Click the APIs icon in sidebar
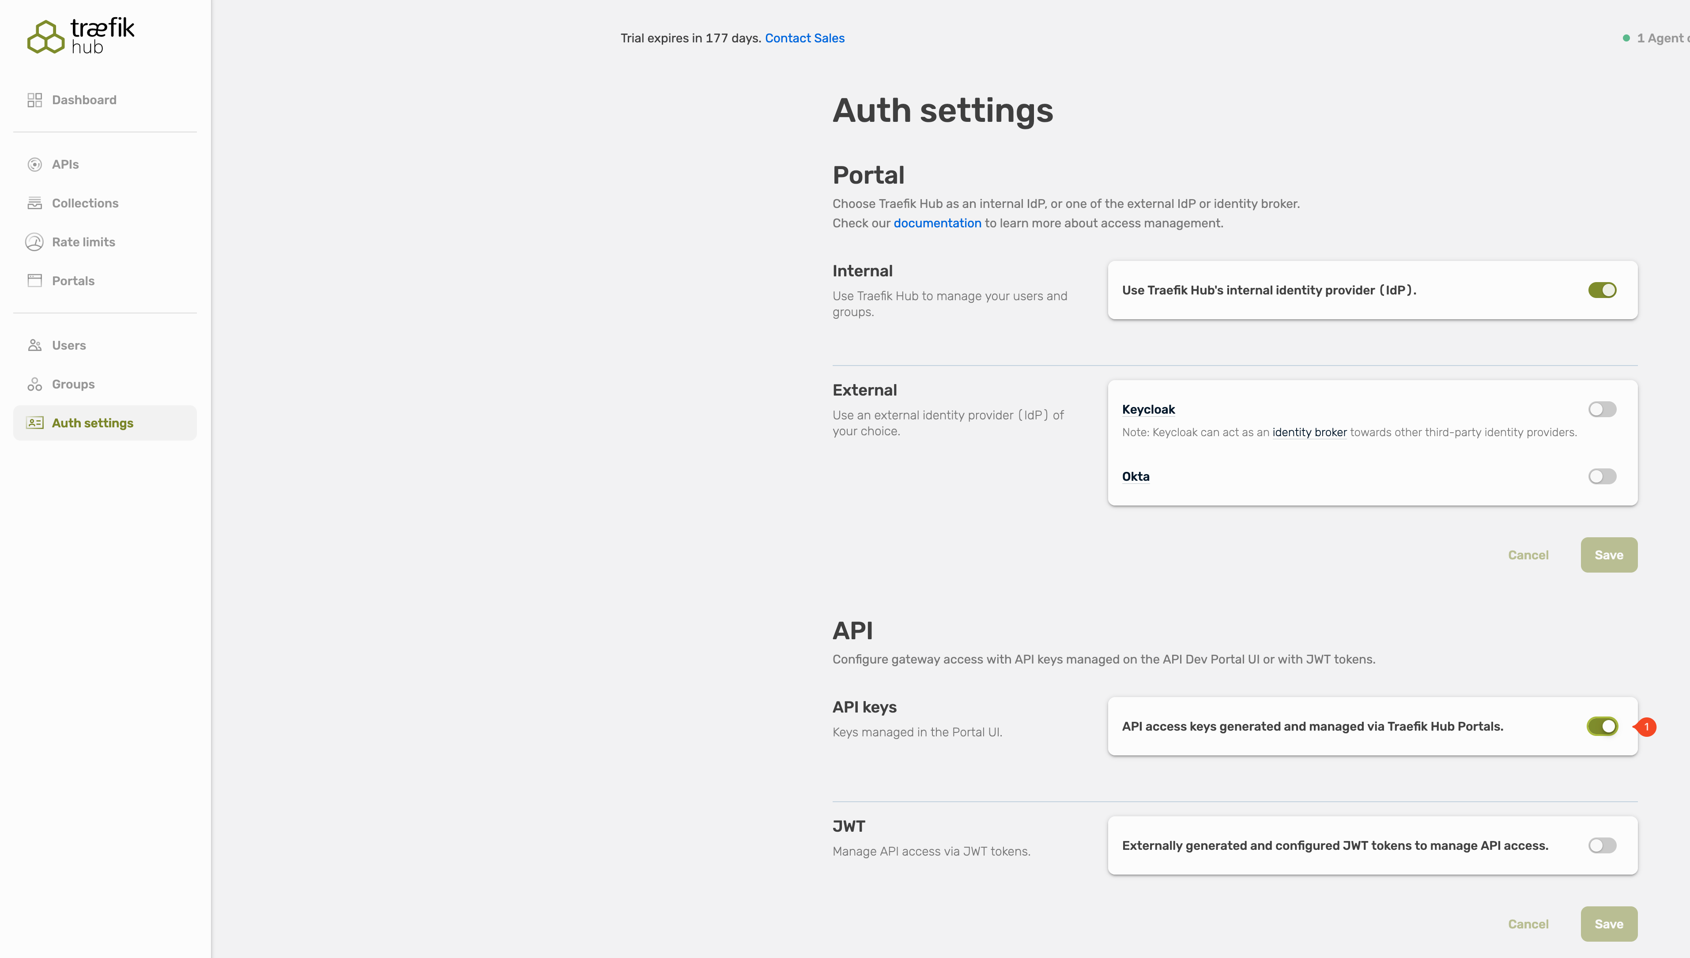The height and width of the screenshot is (958, 1690). coord(35,164)
